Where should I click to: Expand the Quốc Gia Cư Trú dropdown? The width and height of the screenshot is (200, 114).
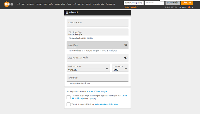(107, 69)
